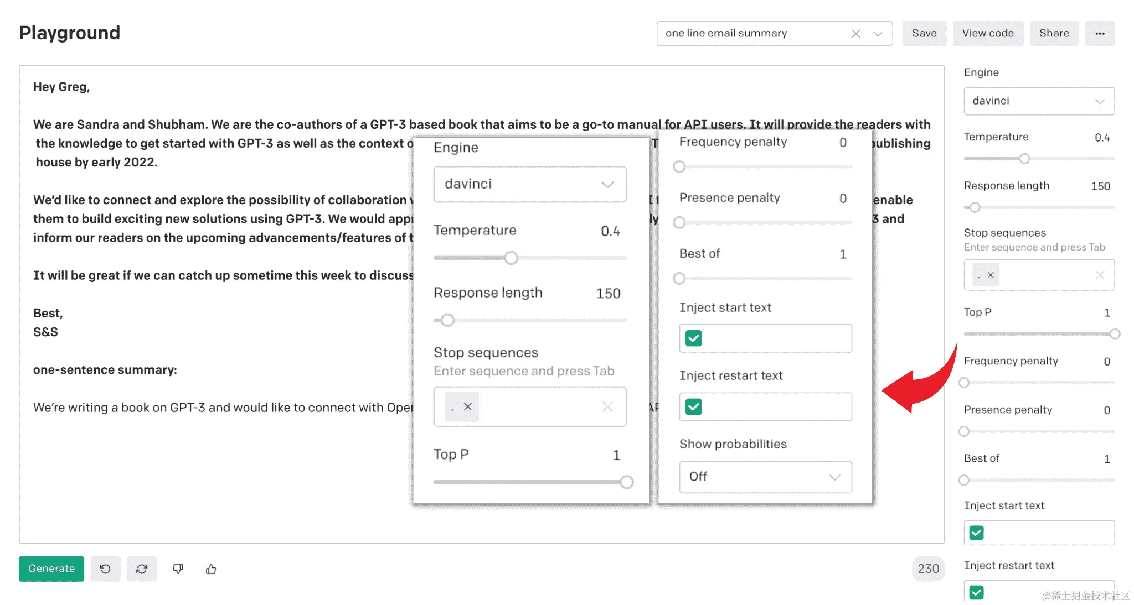
Task: Click the undo last generation icon
Action: (105, 569)
